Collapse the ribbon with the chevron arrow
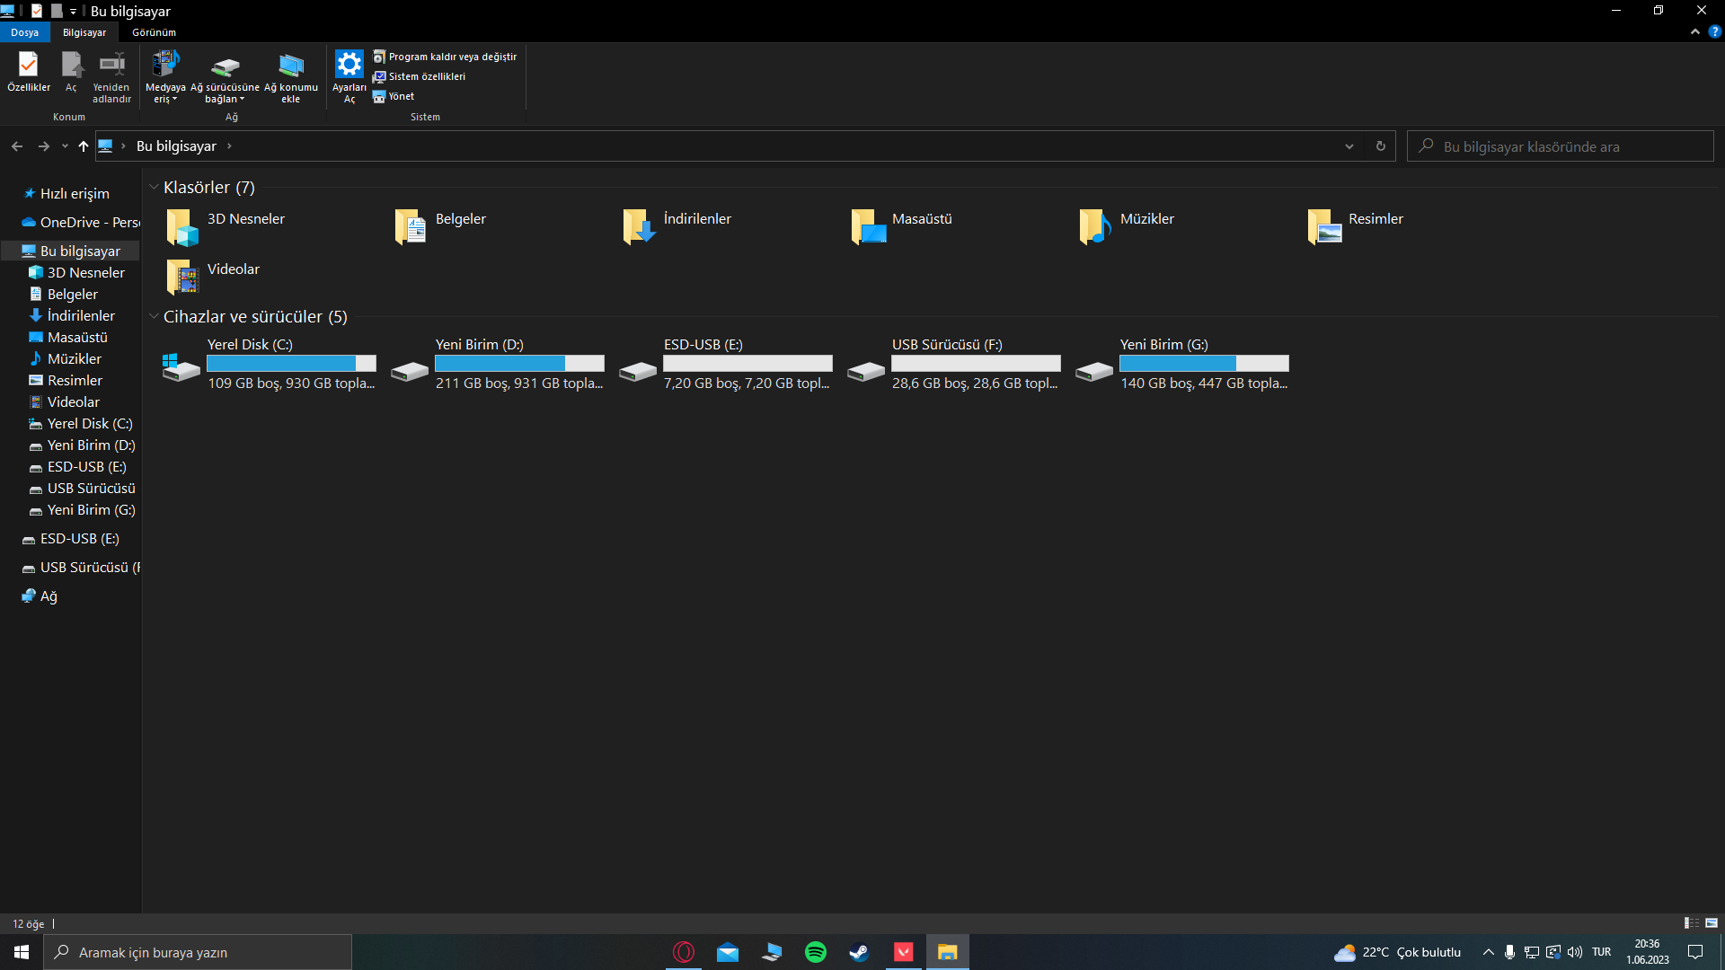 click(x=1694, y=32)
